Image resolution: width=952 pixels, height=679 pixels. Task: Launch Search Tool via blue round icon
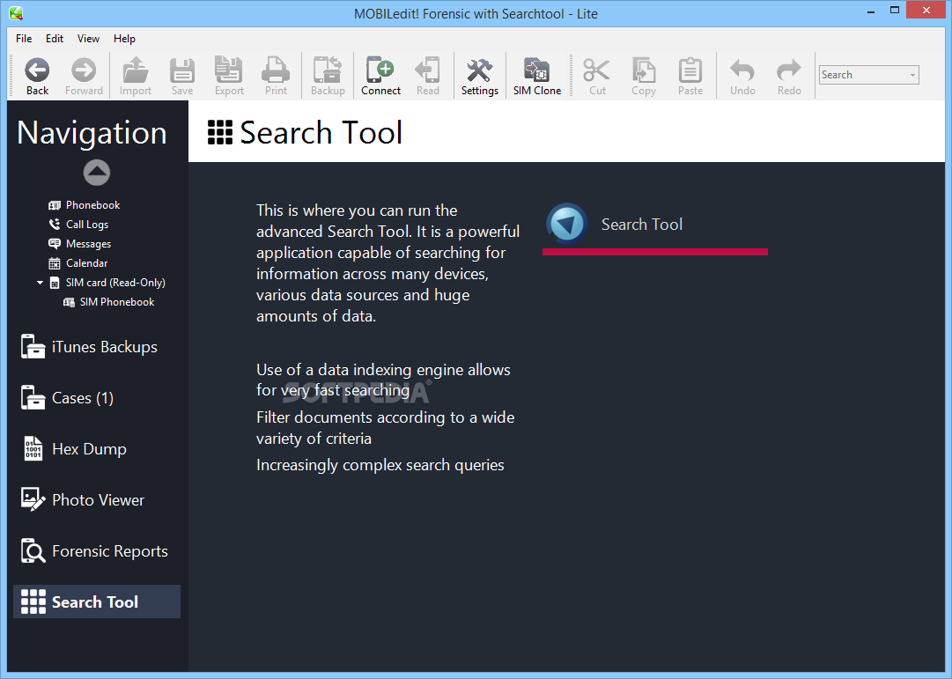(x=567, y=224)
